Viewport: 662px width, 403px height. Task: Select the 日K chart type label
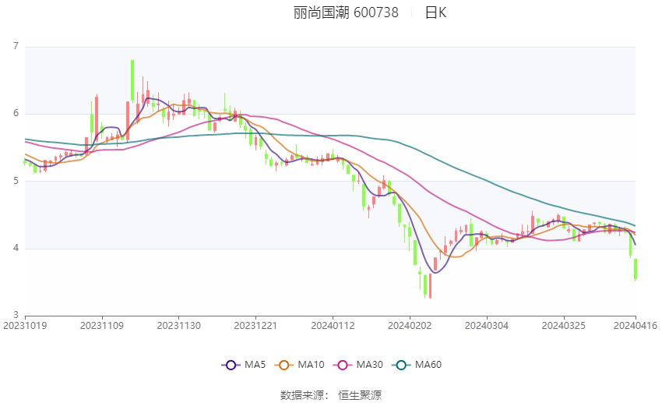(435, 12)
